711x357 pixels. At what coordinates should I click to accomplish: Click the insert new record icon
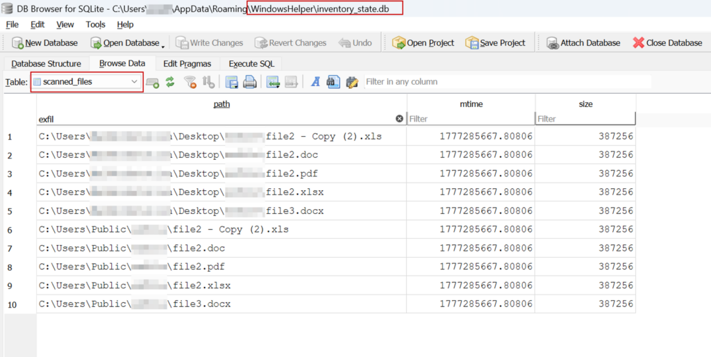point(273,82)
